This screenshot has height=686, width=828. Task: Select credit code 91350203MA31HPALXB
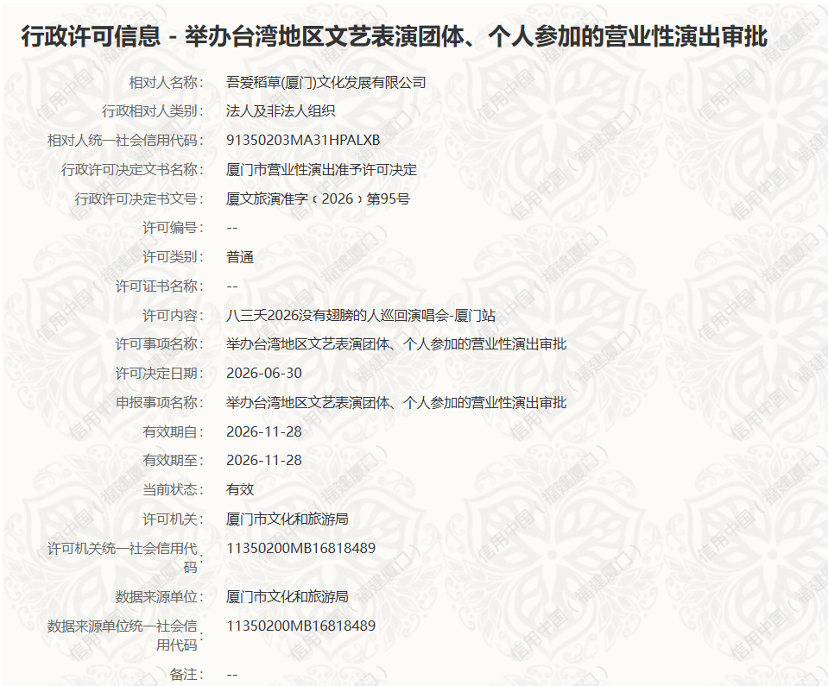(x=302, y=140)
